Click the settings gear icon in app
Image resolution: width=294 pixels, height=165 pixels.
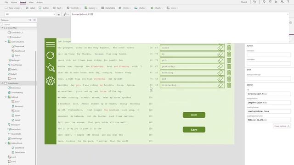[x=51, y=81]
